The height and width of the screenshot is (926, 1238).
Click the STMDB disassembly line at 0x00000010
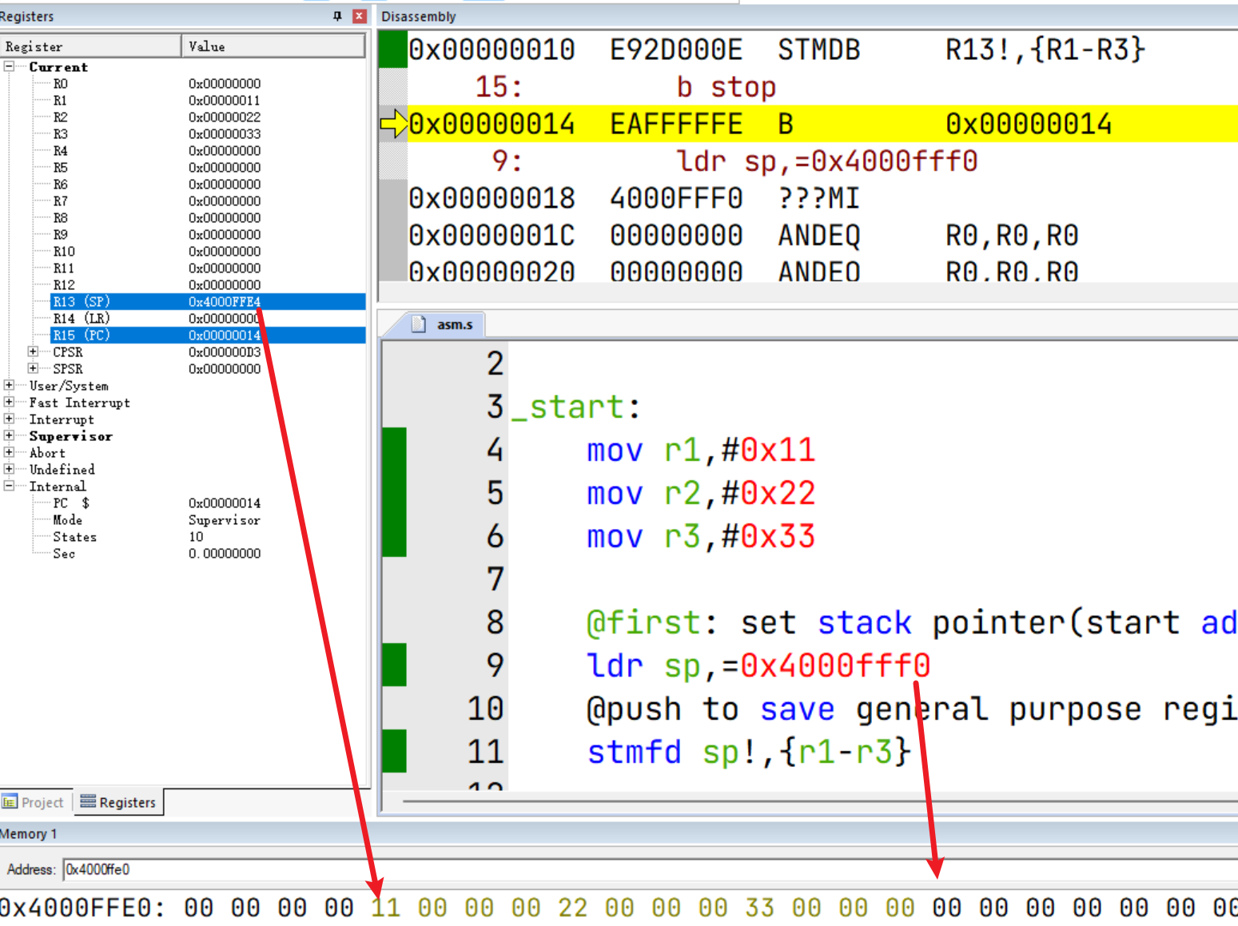(x=822, y=50)
